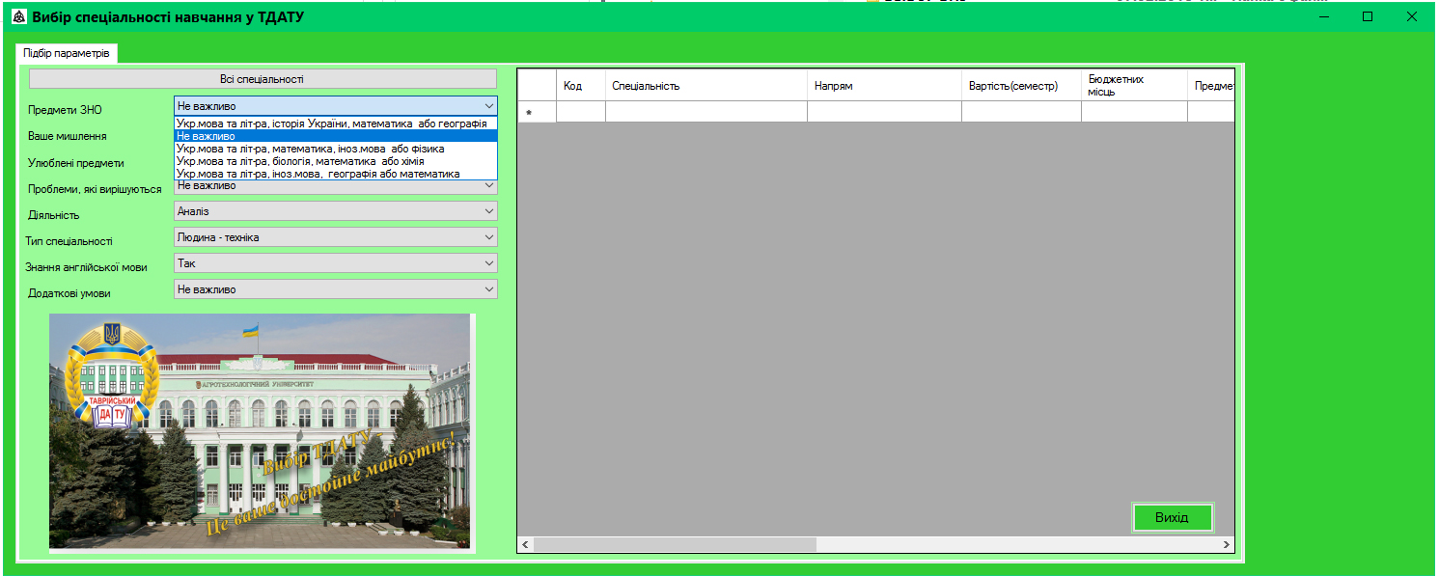Viewport: 1439px width, 576px height.
Task: Choose highlighted Не важливо option in list
Action: (336, 136)
